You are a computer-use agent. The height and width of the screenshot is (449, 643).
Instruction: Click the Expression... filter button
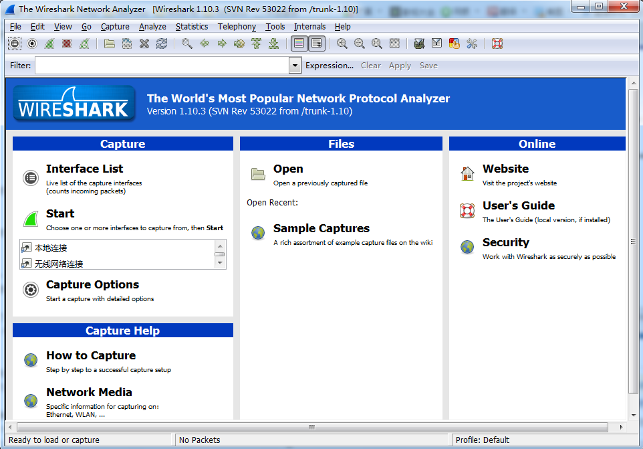pyautogui.click(x=330, y=66)
